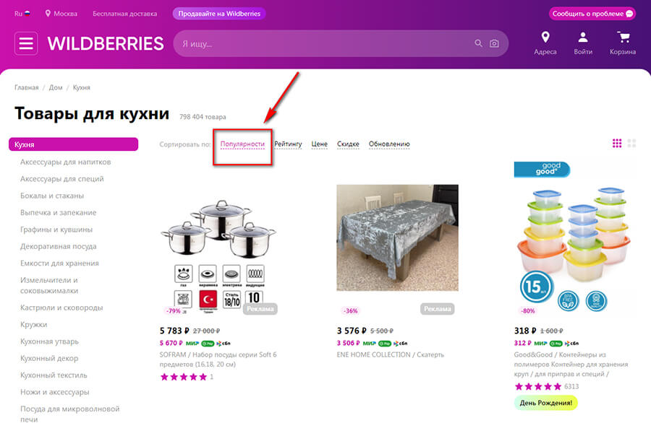Click the Войти login icon

582,42
